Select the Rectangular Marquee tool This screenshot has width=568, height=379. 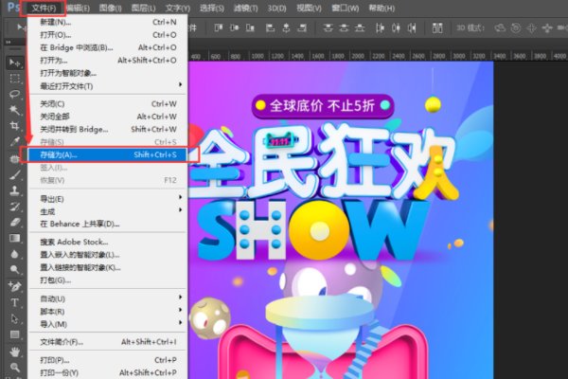coord(13,78)
